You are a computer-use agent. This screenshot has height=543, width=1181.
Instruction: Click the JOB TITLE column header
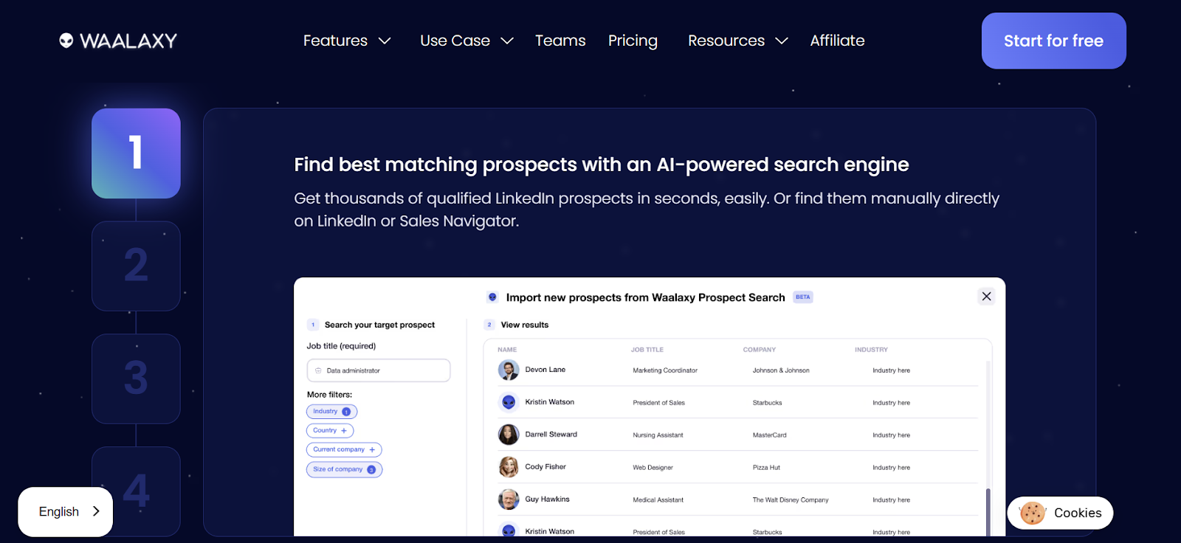click(647, 350)
